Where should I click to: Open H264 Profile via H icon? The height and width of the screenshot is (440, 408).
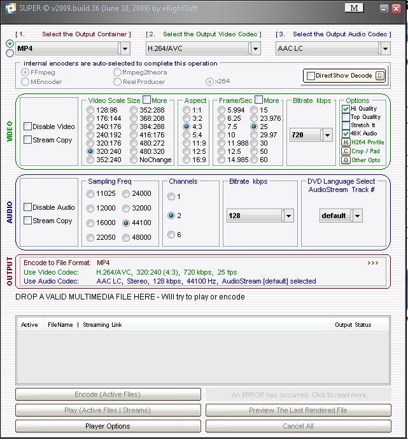click(x=346, y=142)
